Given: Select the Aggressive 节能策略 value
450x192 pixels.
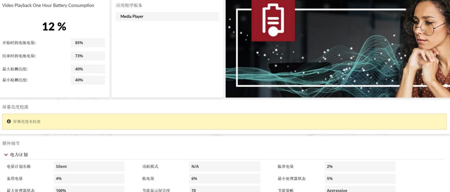Looking at the screenshot, I should 360,190.
